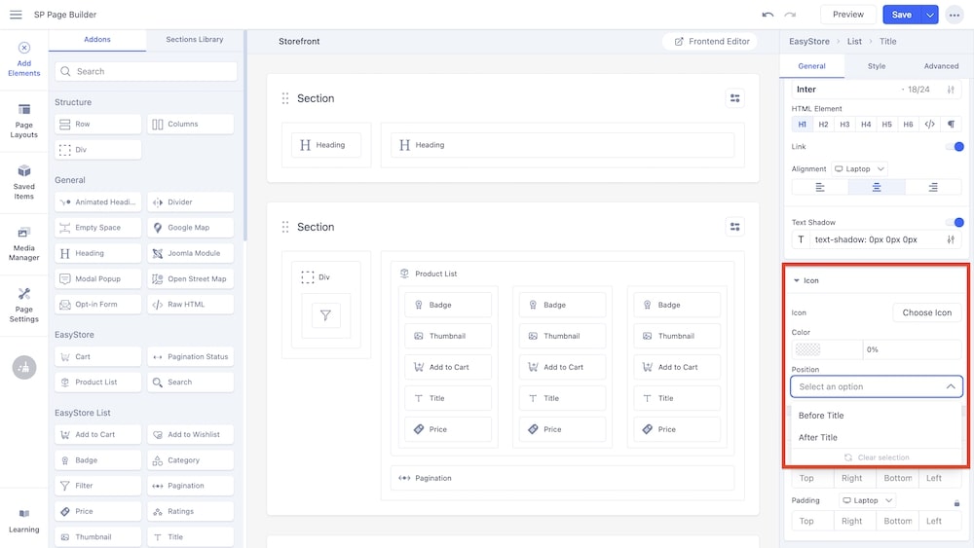
Task: Toggle the Link switch
Action: (x=955, y=147)
